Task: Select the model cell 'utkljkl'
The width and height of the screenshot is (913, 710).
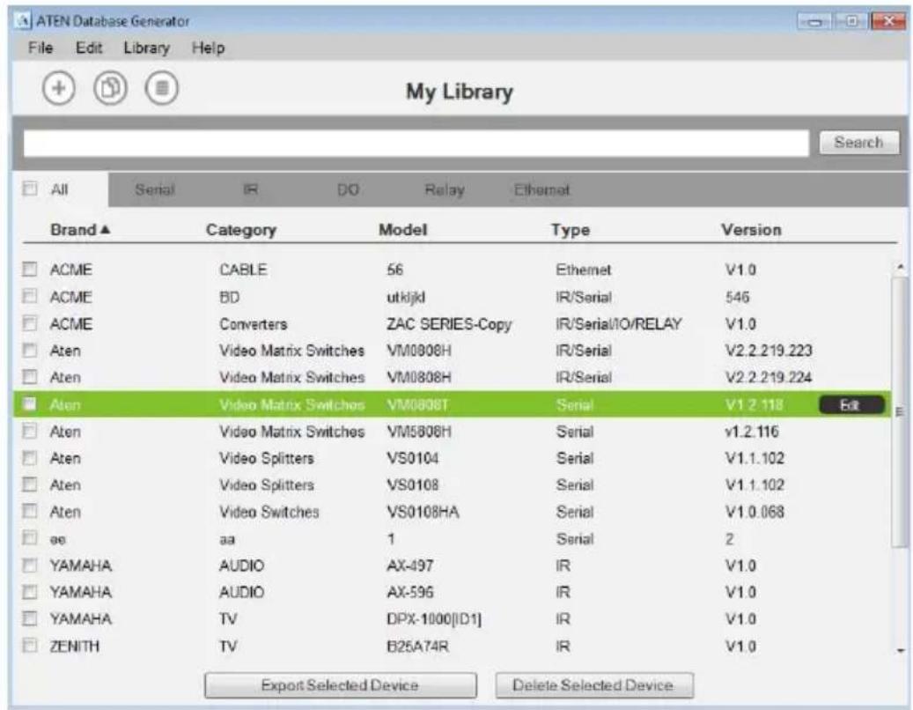Action: coord(406,297)
